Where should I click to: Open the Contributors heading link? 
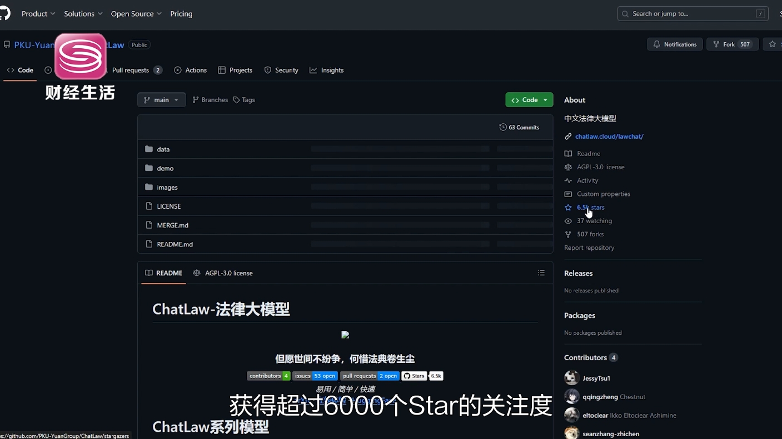591,357
